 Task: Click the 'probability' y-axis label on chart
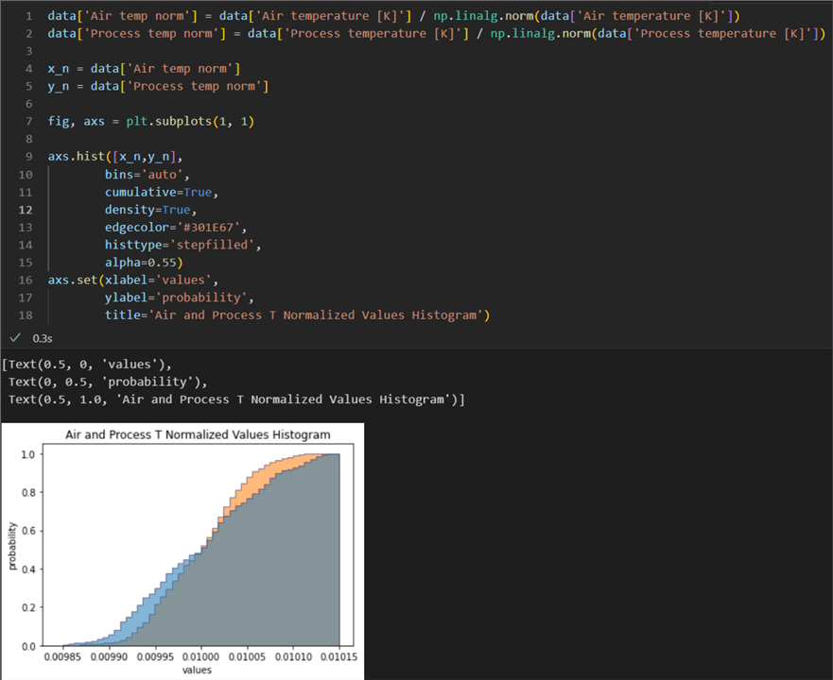point(13,548)
